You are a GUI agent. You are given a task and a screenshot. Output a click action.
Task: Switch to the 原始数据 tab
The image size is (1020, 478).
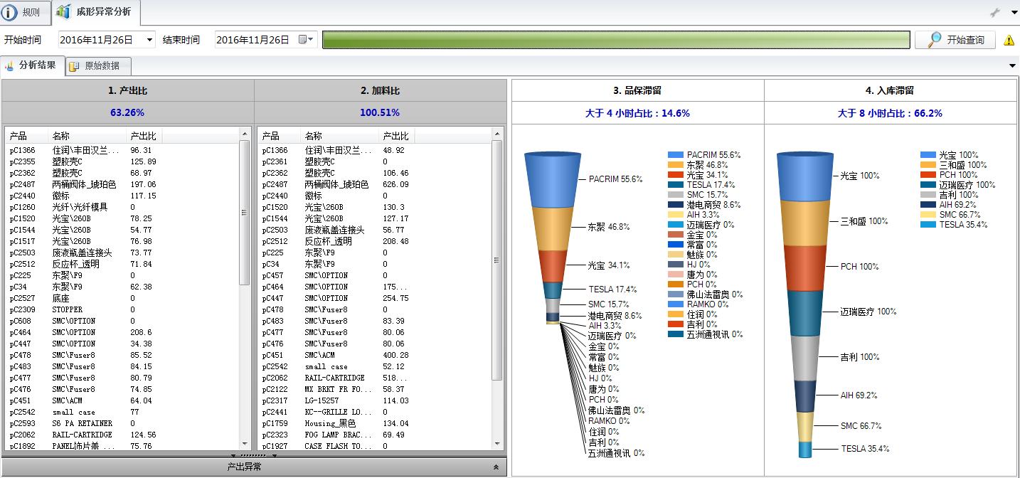tap(101, 66)
